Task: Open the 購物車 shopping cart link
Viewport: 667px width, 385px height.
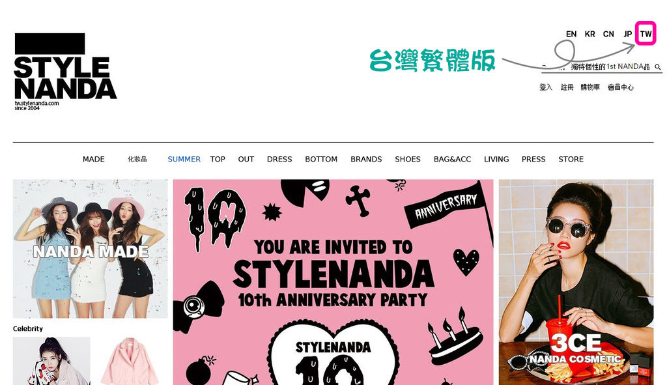Action: pos(590,87)
